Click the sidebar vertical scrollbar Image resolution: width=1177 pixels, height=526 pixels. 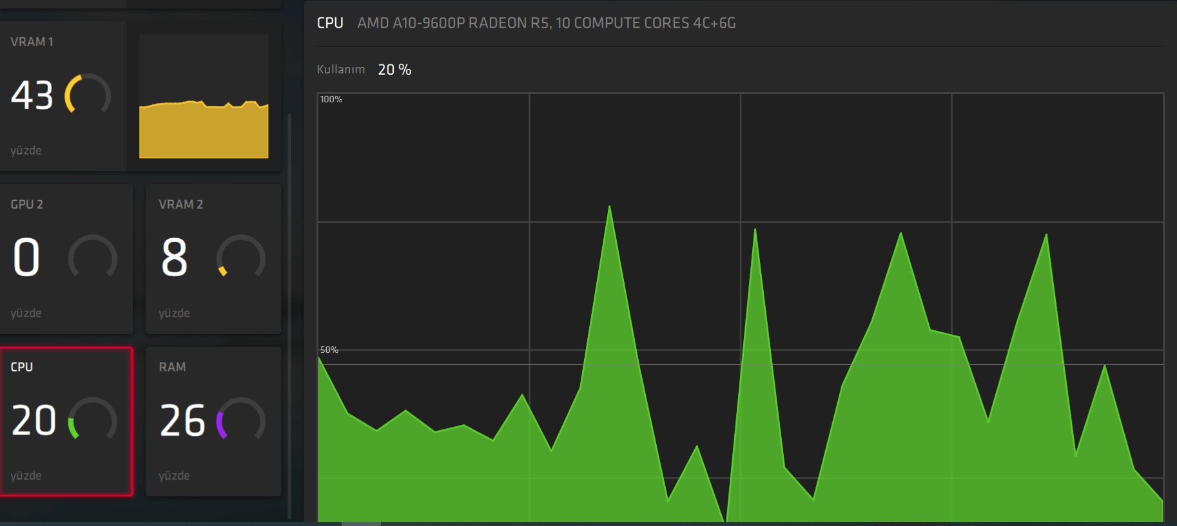(x=289, y=315)
